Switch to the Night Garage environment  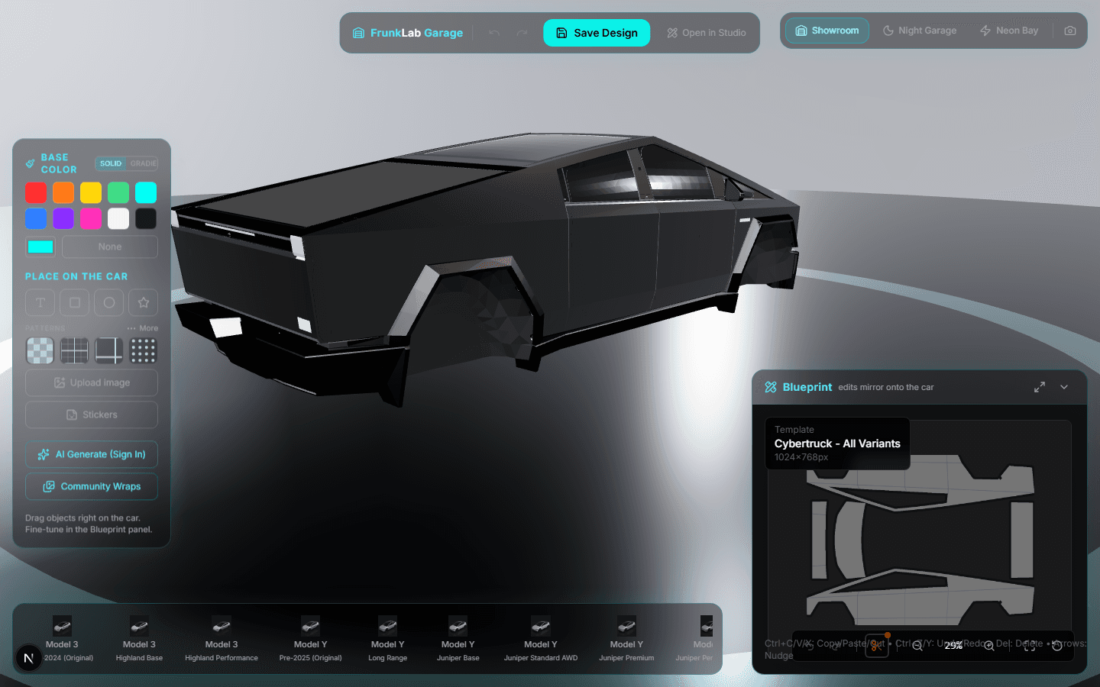tap(920, 31)
